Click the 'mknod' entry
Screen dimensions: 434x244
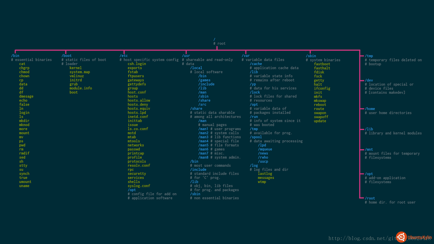24,125
